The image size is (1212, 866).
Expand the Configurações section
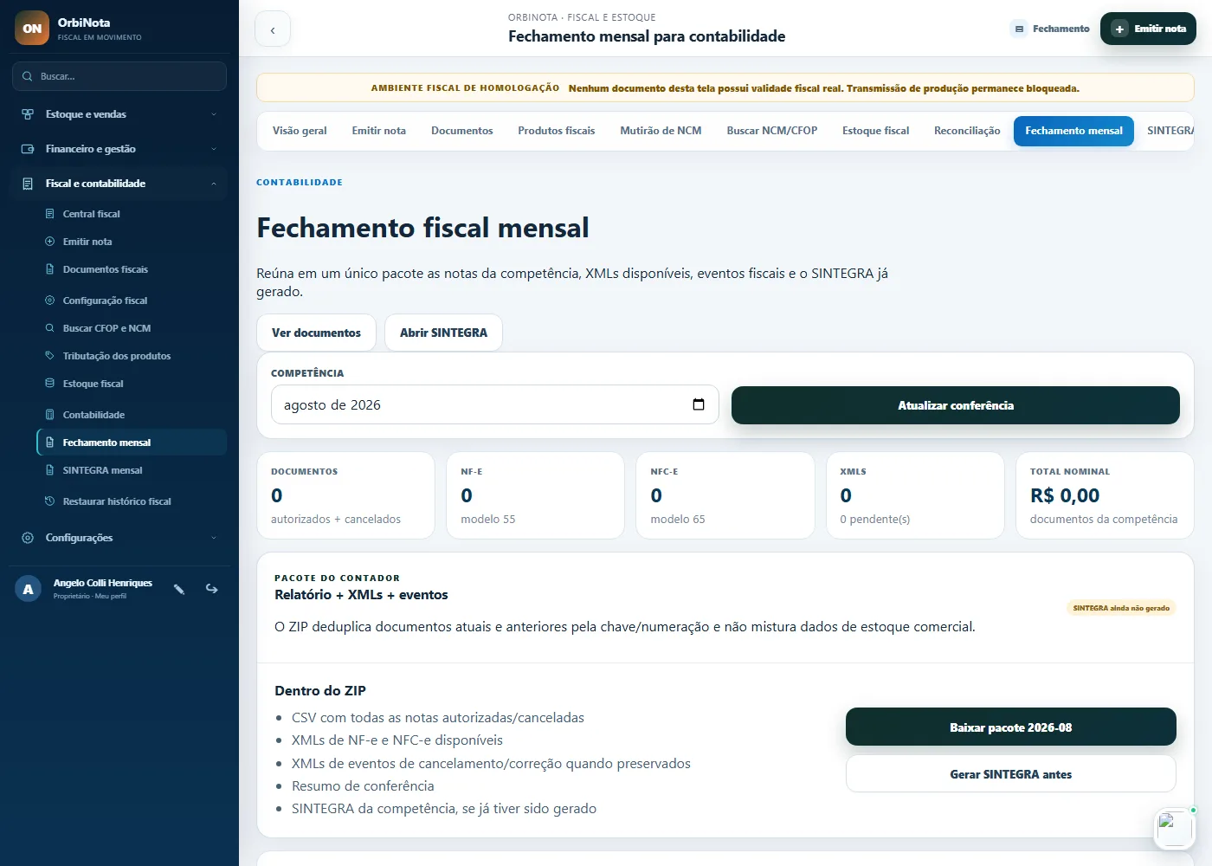[119, 538]
